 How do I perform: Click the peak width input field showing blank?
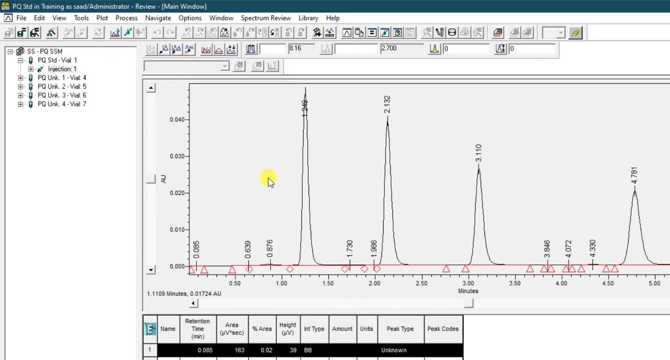pyautogui.click(x=273, y=49)
